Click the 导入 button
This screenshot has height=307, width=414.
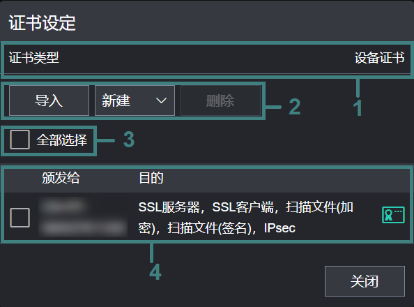pyautogui.click(x=49, y=100)
